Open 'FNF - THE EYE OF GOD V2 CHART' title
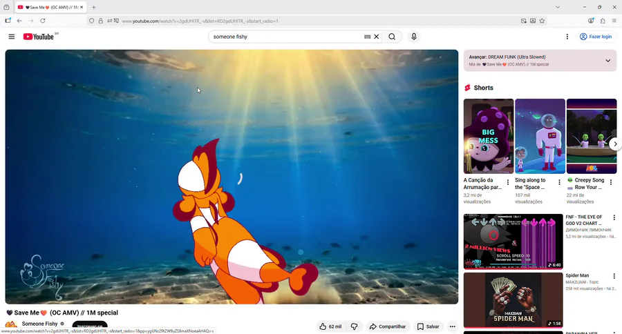 [584, 220]
